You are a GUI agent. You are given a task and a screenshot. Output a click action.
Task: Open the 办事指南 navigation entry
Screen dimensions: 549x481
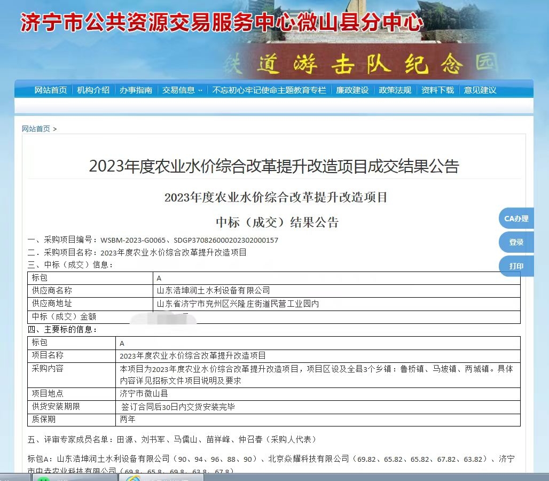click(136, 90)
